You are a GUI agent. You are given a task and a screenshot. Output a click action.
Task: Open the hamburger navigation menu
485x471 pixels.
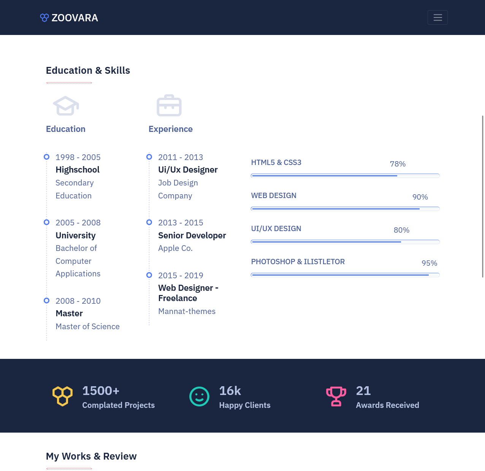pos(437,17)
